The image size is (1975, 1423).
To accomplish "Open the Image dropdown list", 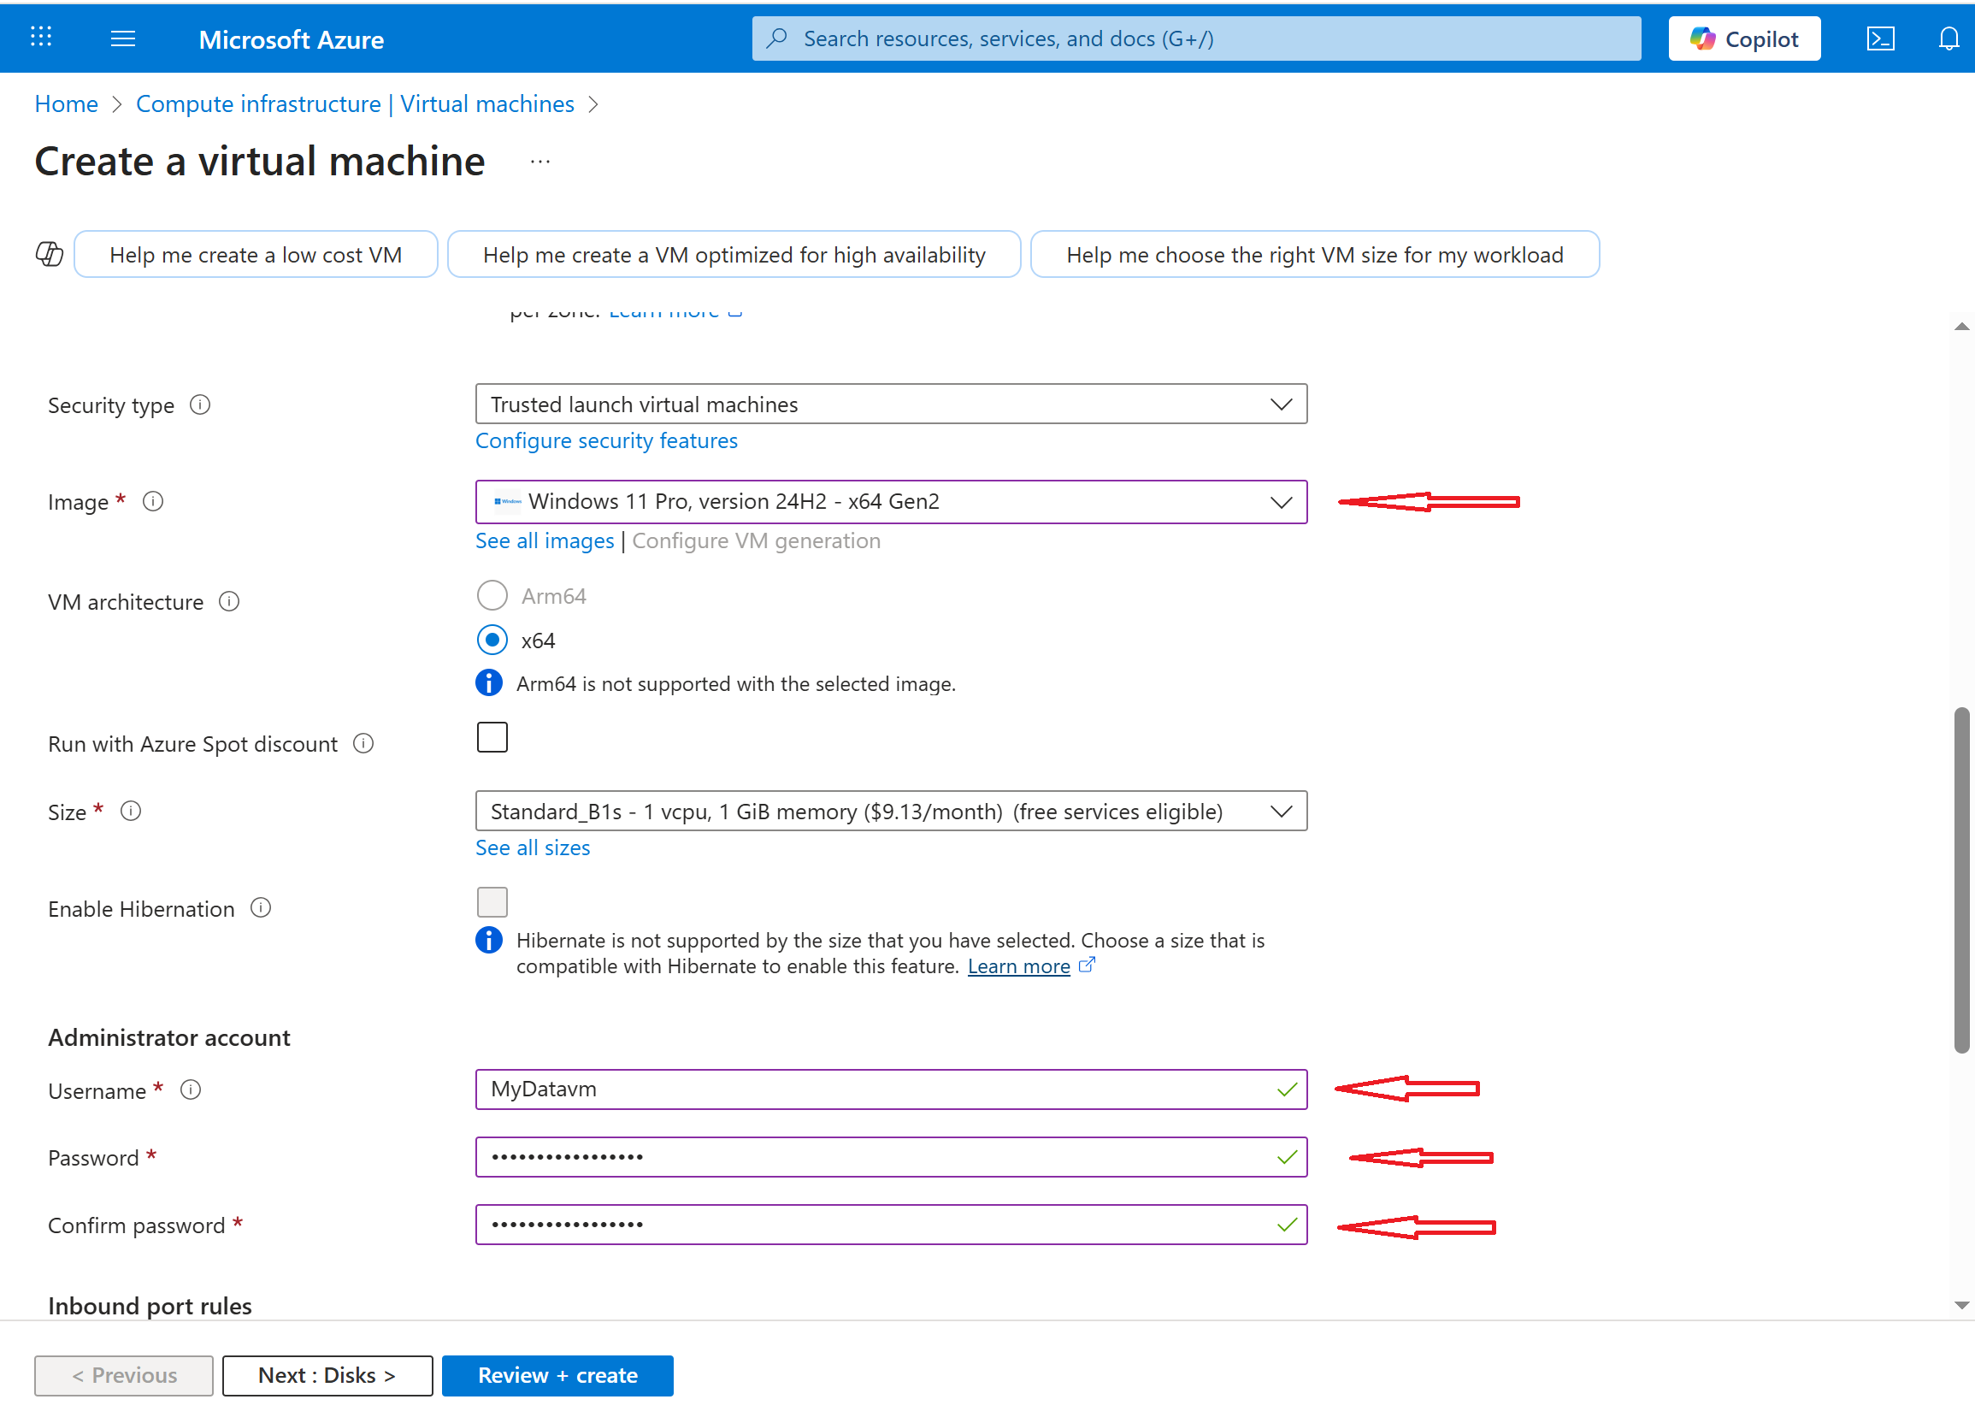I will coord(890,502).
